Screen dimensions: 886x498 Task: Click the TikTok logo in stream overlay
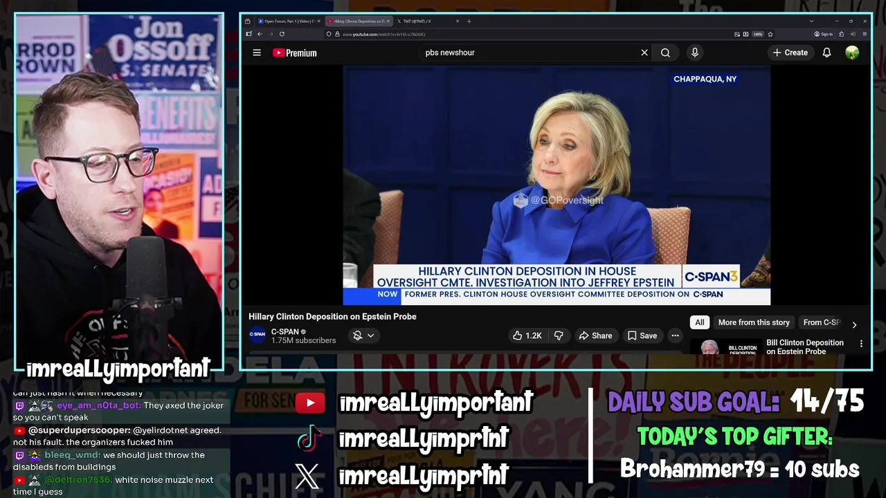[309, 438]
